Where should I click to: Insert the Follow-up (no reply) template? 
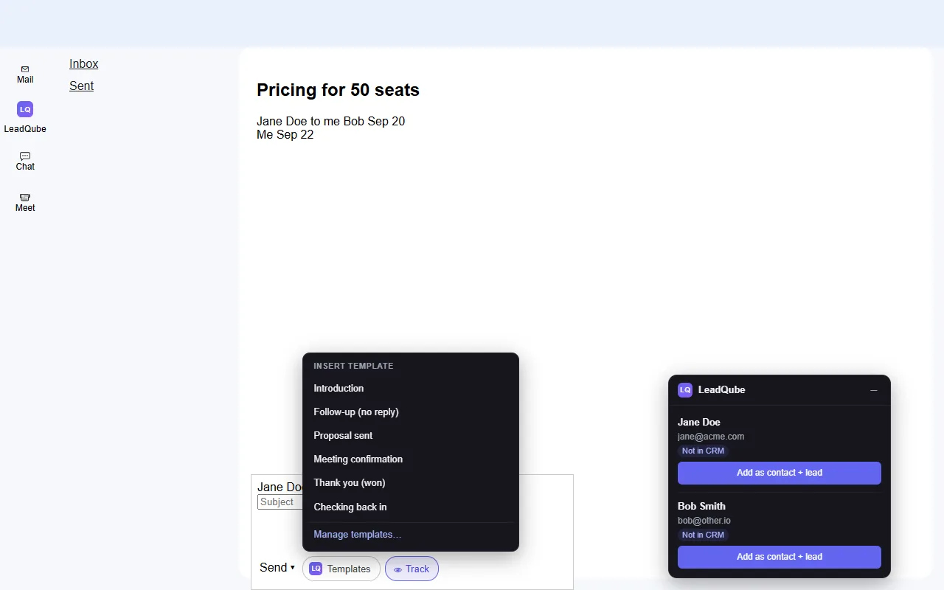411,412
